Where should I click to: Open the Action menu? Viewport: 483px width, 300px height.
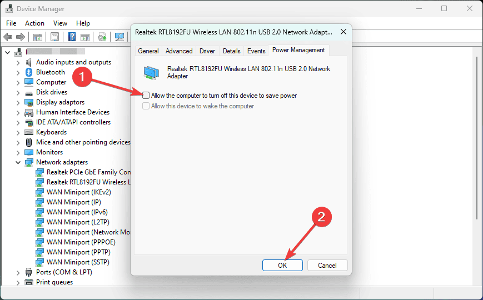click(x=34, y=23)
